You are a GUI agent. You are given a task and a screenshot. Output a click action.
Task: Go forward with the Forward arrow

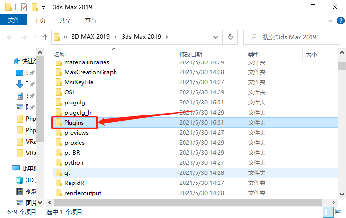point(24,37)
